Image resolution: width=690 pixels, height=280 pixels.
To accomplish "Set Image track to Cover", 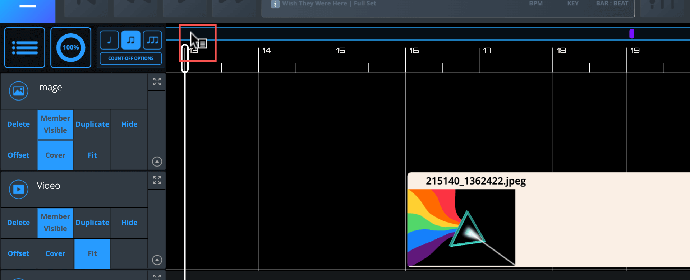I will (x=55, y=155).
